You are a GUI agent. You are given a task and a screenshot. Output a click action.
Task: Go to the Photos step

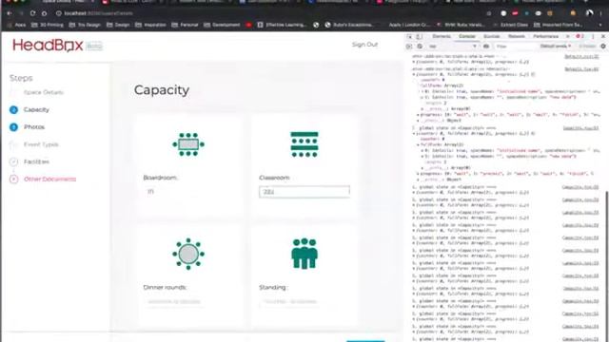(34, 127)
